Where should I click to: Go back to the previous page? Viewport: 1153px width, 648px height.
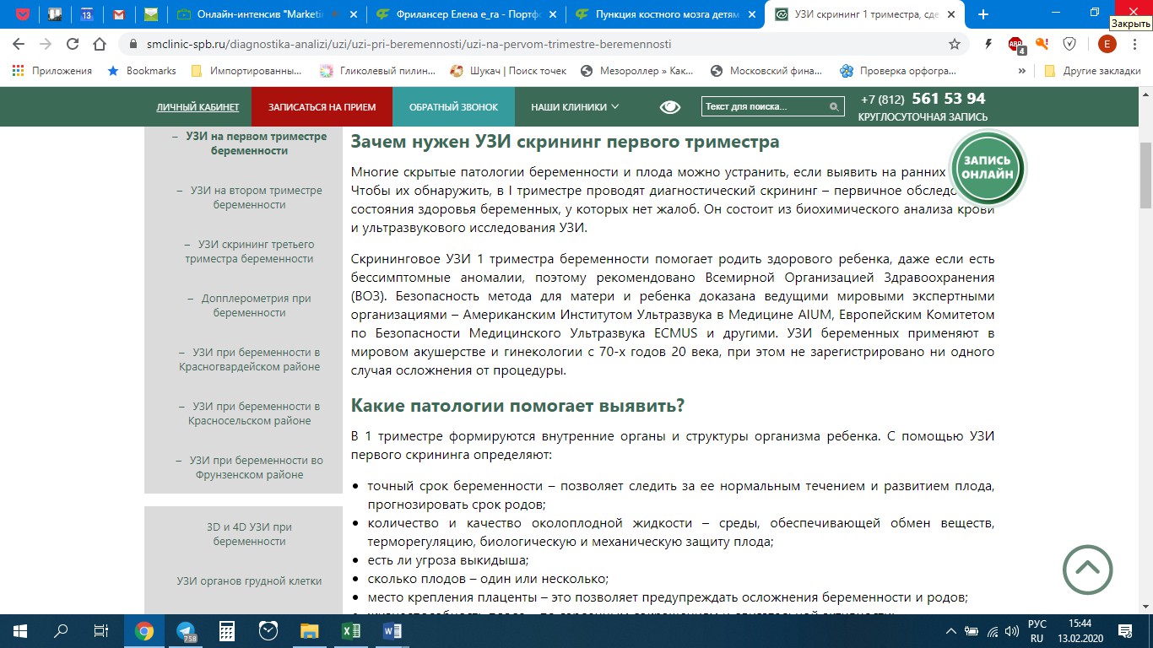click(19, 44)
